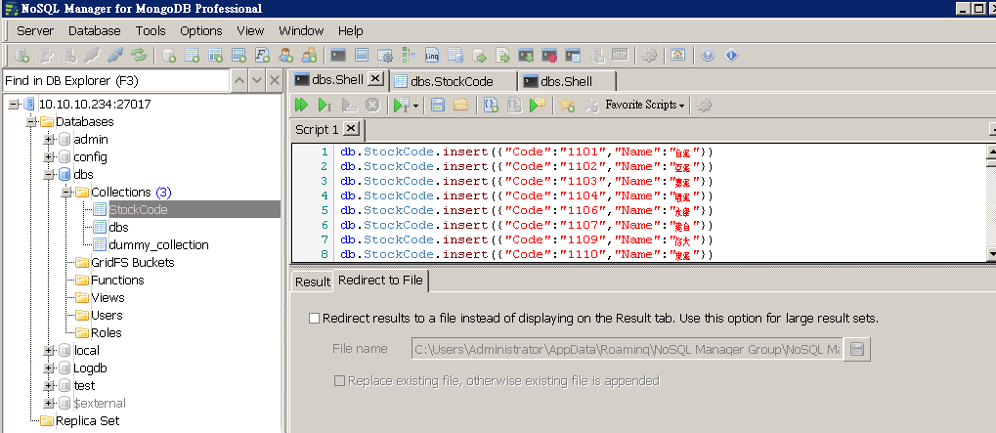This screenshot has width=996, height=433.
Task: Open help via the blue question mark icon
Action: [x=709, y=56]
